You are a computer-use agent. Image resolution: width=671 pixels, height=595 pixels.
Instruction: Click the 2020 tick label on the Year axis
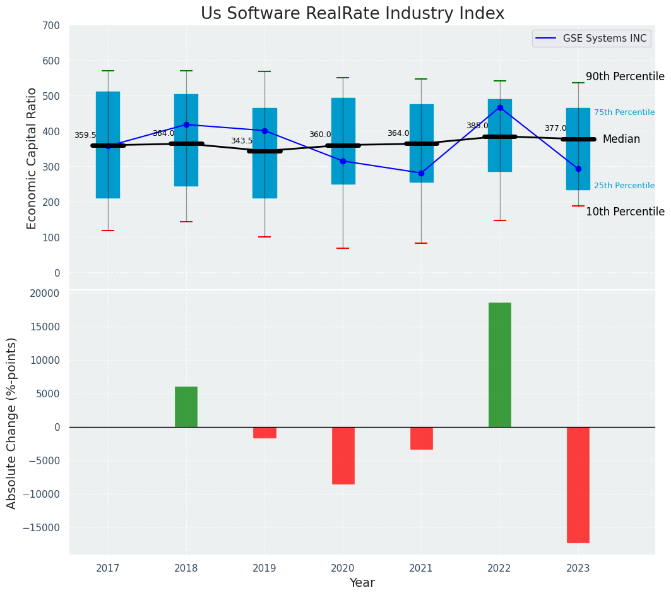pyautogui.click(x=343, y=568)
